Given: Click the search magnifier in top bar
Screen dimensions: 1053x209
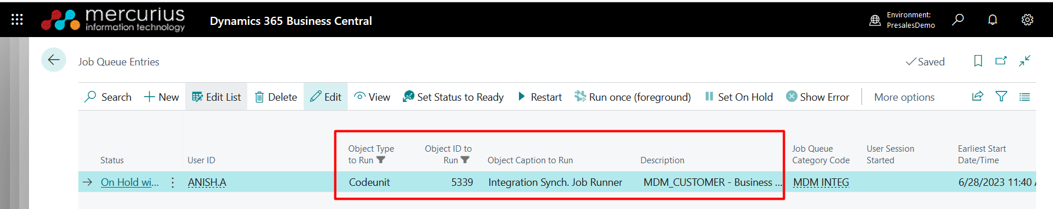Looking at the screenshot, I should pos(958,20).
